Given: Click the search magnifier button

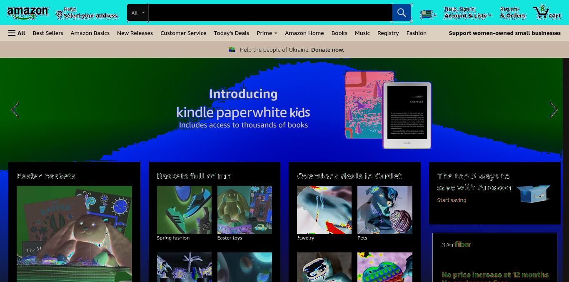Looking at the screenshot, I should (x=402, y=13).
